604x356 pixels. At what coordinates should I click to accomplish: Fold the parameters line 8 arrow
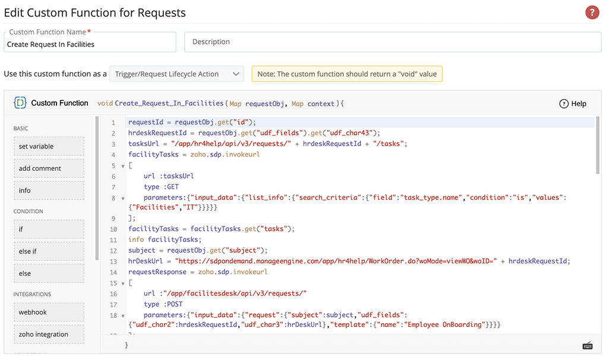123,198
